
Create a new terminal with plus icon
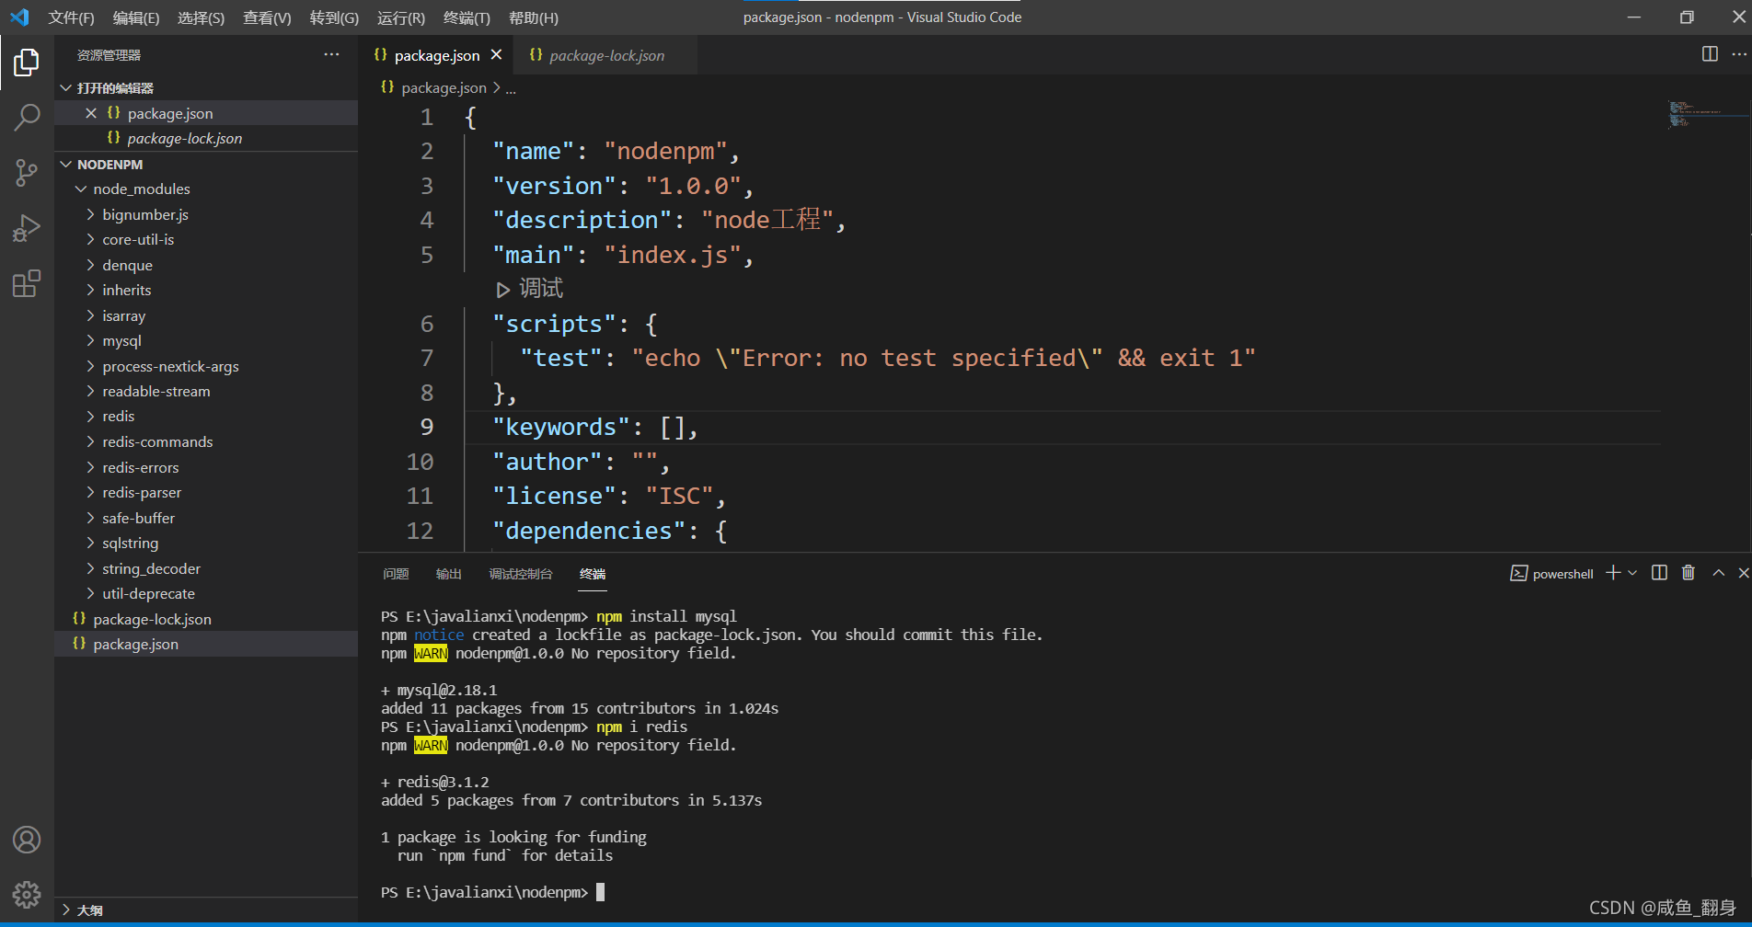pyautogui.click(x=1613, y=573)
